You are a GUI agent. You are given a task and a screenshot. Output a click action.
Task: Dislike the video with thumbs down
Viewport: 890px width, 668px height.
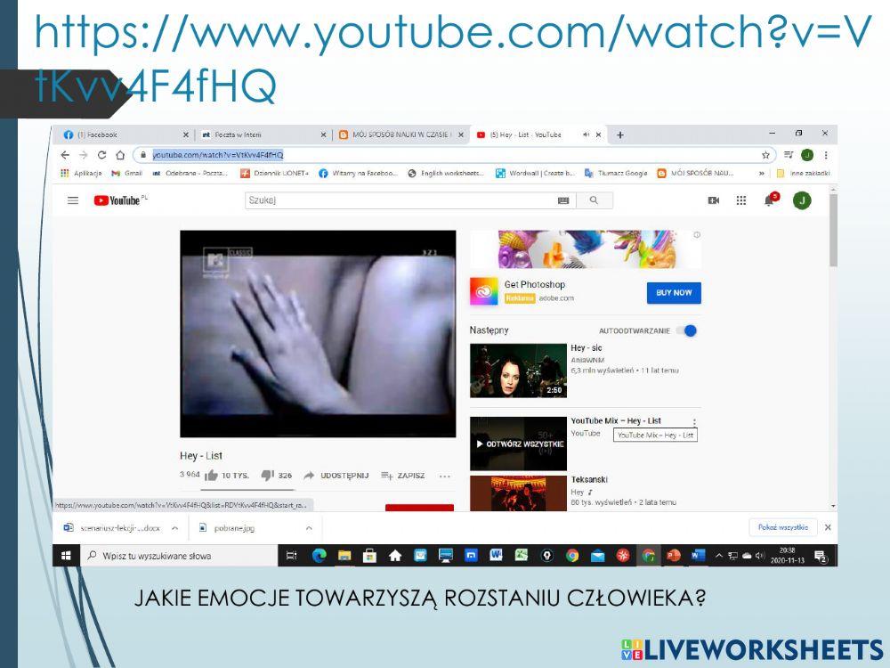(x=266, y=476)
